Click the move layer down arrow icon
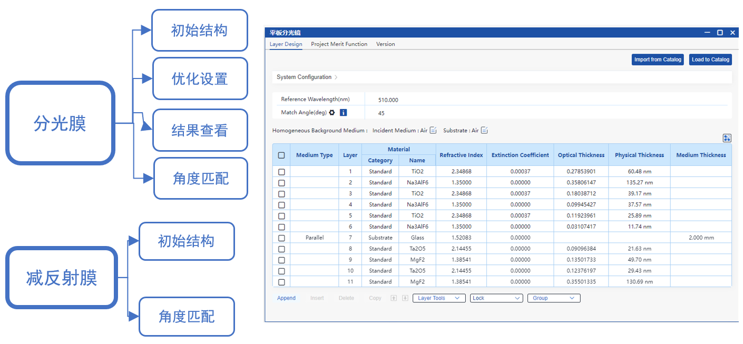This screenshot has height=344, width=743. (405, 298)
